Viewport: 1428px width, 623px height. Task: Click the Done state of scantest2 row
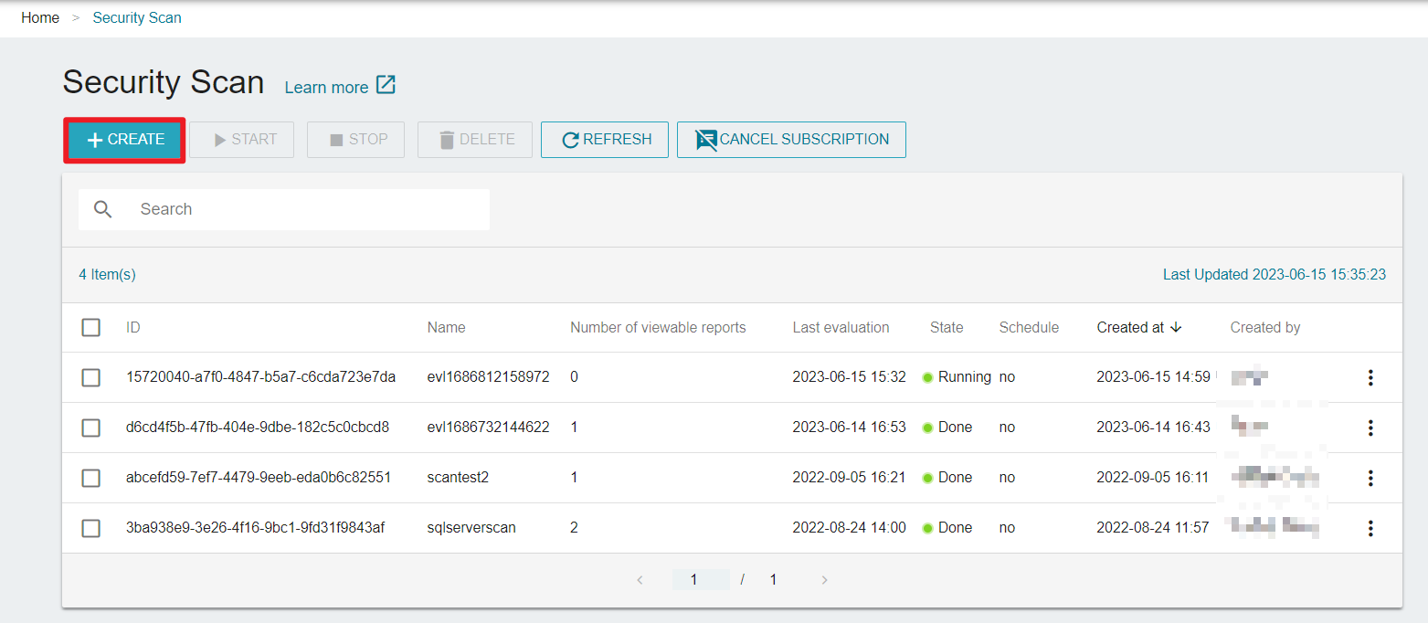tap(947, 478)
